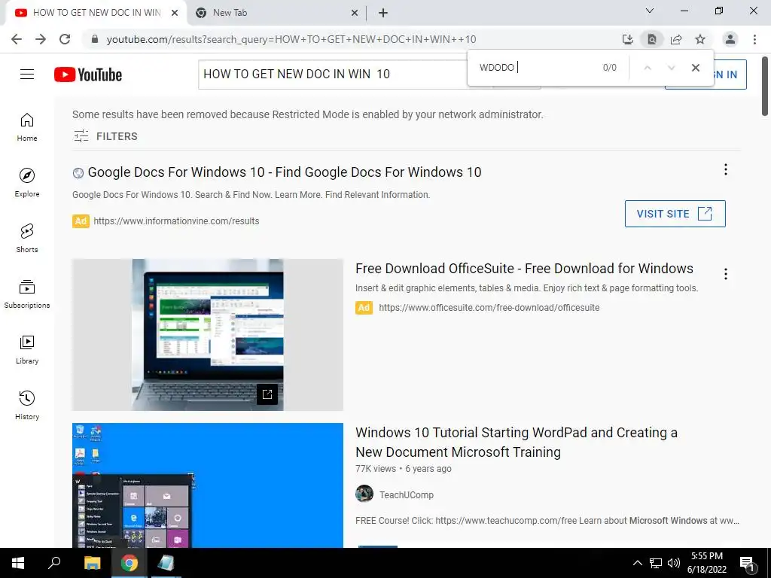Go to next find result
Viewport: 771px width, 578px height.
tap(671, 68)
